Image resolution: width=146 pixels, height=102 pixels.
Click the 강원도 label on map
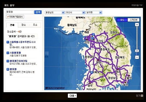[x=114, y=32]
